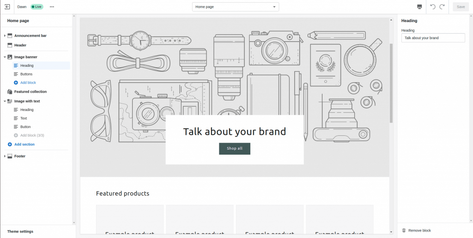Expand the Announcement bar section
Screen dimensions: 473x238
pos(5,36)
